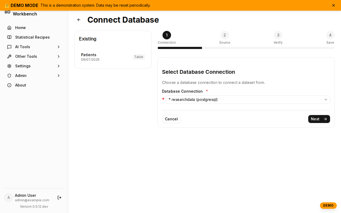Click step 2 Source circle

[x=225, y=35]
